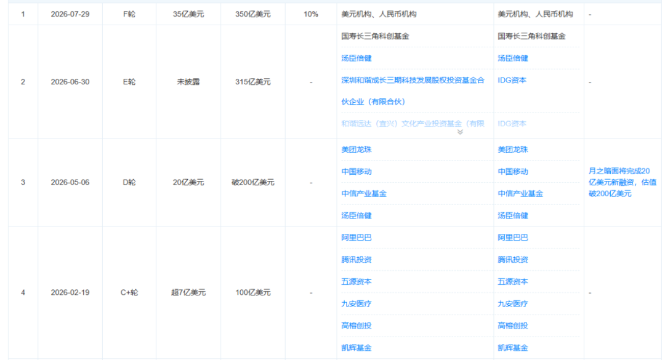Select 国寿长三角科创基金 in the second investor column
Image resolution: width=665 pixels, height=360 pixels.
click(x=532, y=36)
